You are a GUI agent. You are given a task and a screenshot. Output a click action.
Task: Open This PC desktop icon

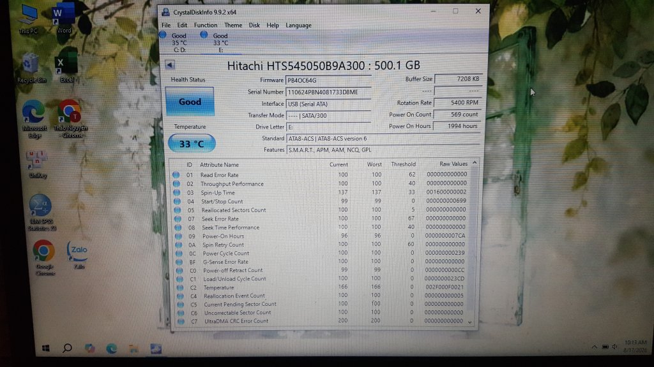click(28, 20)
